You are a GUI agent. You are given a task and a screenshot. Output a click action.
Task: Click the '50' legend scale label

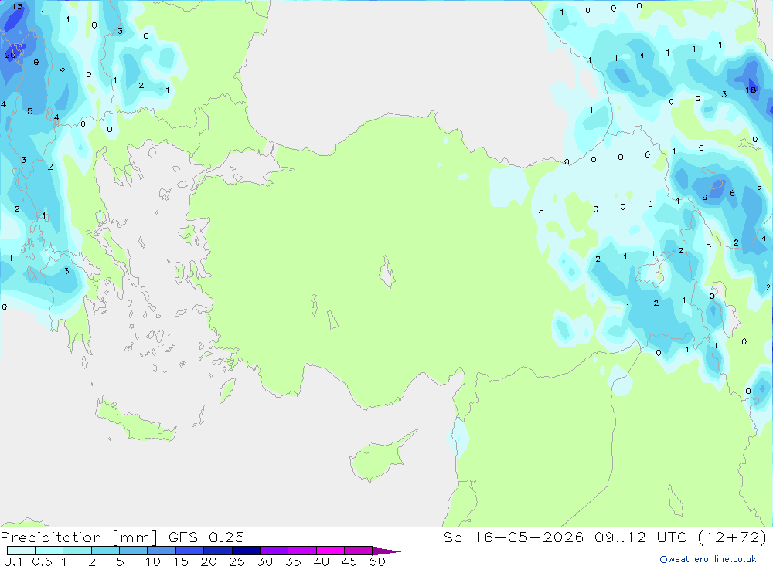[377, 561]
